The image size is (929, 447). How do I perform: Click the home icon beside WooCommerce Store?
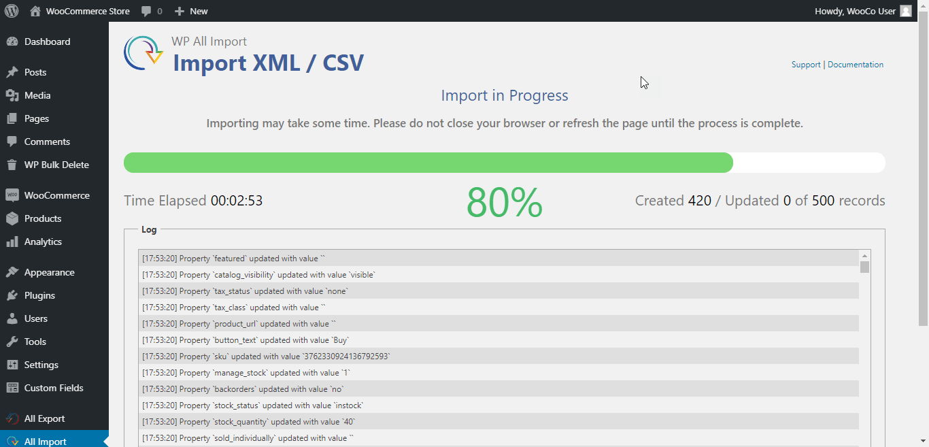35,11
